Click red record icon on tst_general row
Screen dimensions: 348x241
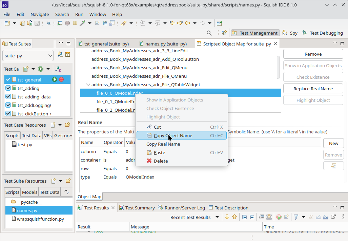pos(61,80)
